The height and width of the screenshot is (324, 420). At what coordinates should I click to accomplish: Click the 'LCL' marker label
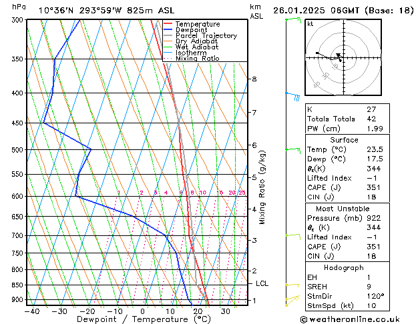[262, 283]
